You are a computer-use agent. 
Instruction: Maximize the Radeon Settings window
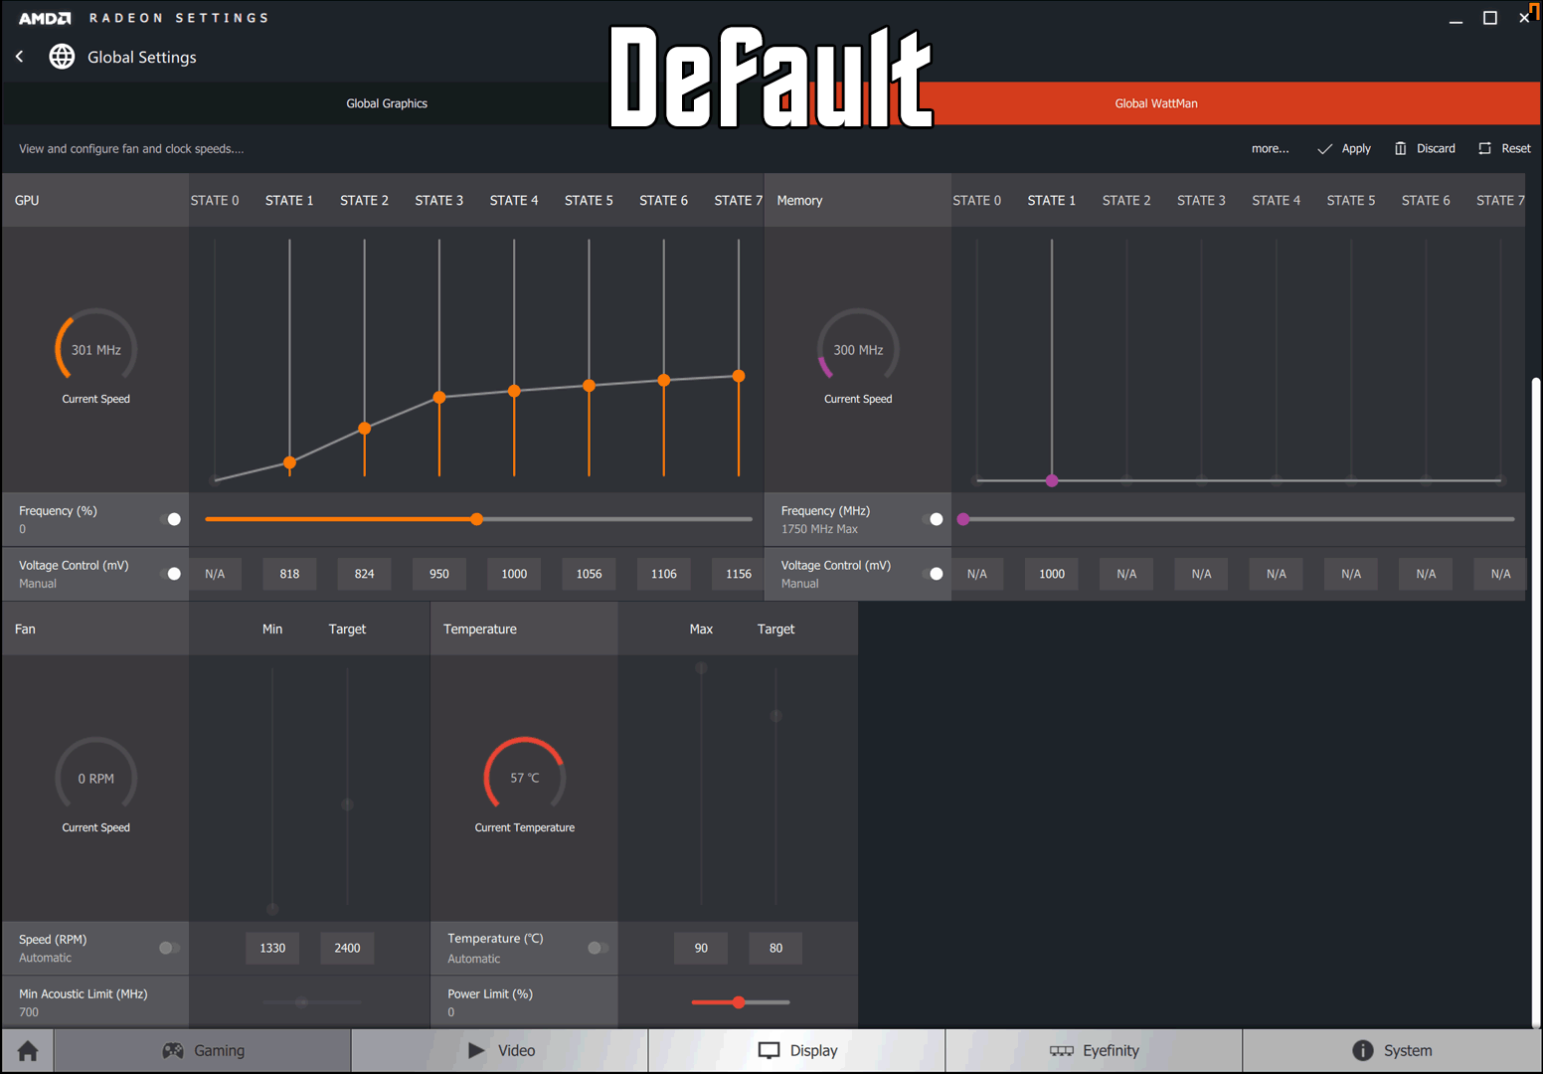[1490, 18]
